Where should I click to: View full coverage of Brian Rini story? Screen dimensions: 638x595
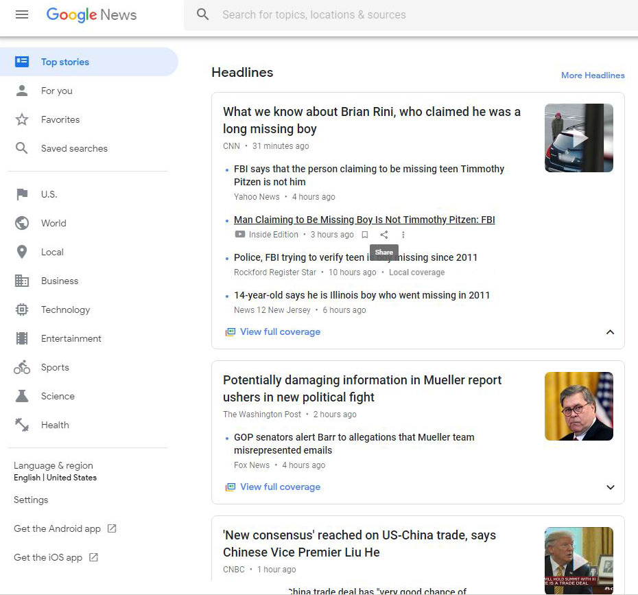[x=280, y=332]
